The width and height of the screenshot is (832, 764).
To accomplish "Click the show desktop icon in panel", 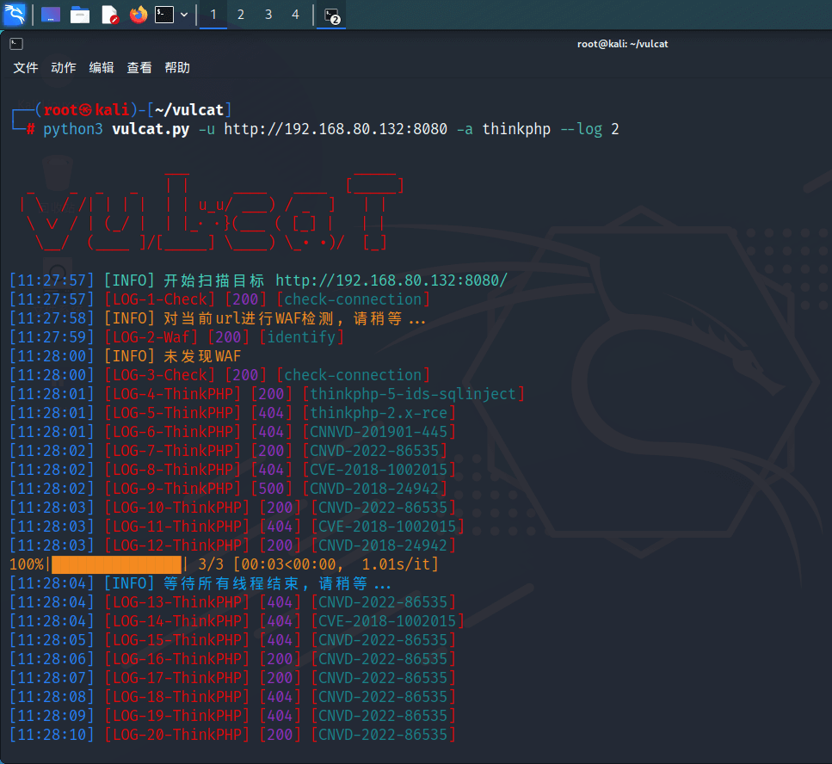I will [51, 15].
